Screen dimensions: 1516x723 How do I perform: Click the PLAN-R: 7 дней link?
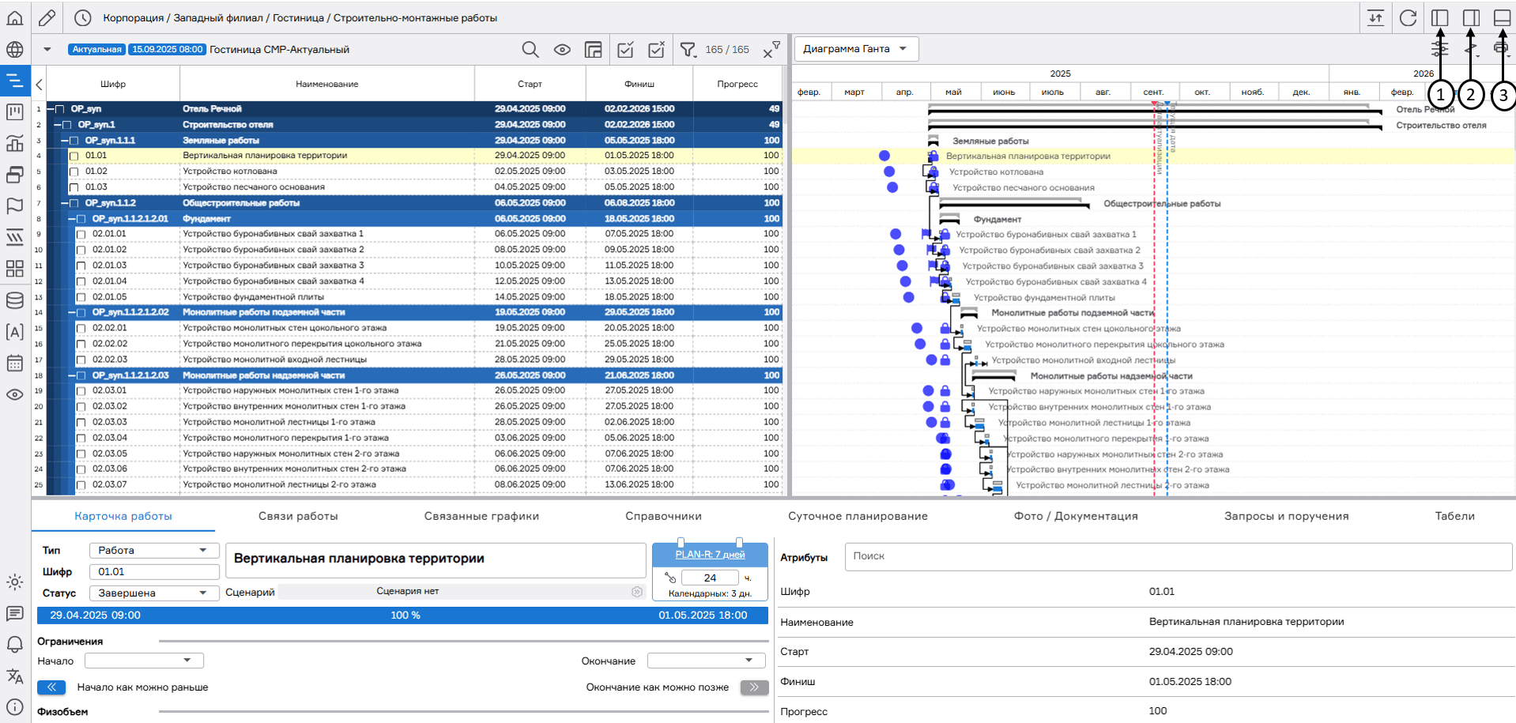click(710, 555)
